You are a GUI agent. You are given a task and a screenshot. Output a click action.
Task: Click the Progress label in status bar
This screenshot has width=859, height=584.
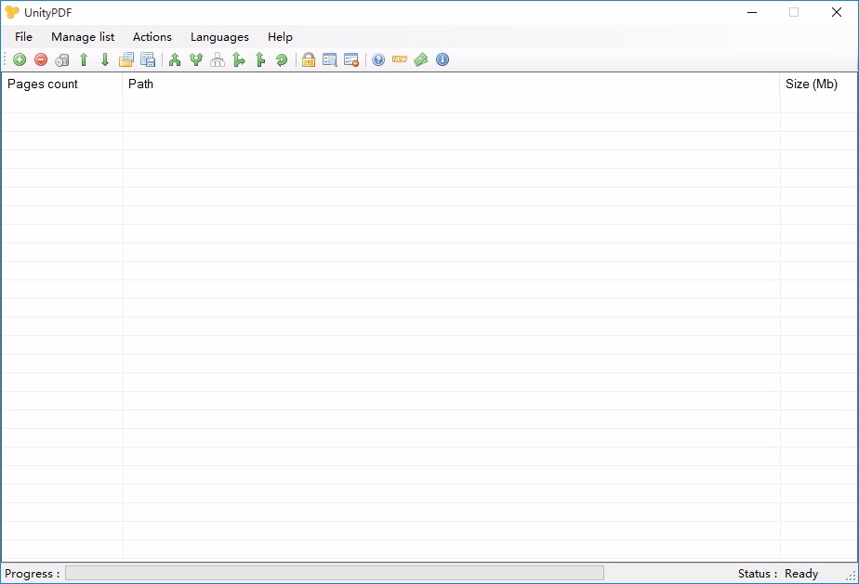tap(33, 574)
